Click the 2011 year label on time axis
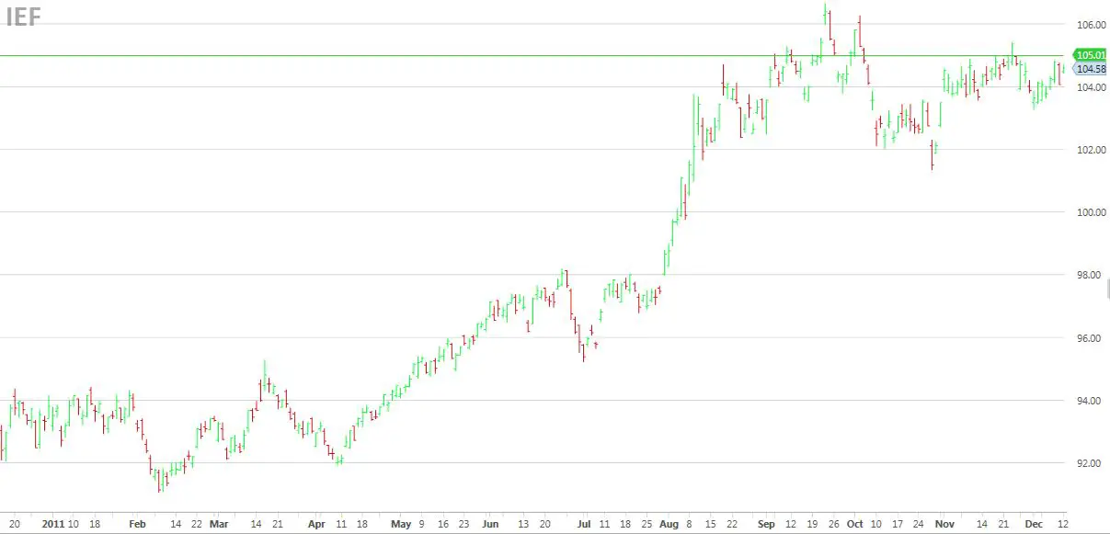Screen dimensions: 1110x534 (x=52, y=524)
